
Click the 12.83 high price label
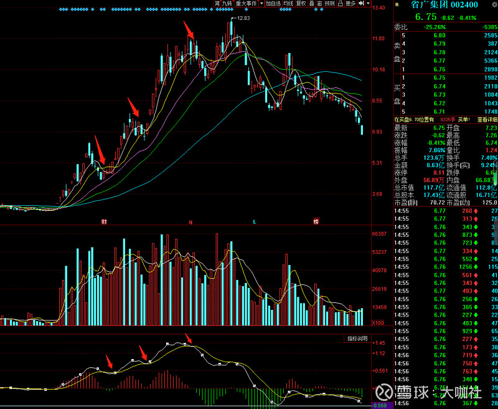tap(243, 18)
